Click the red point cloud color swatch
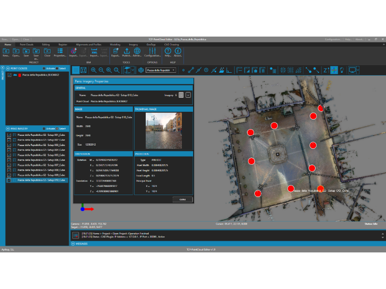This screenshot has height=289, width=386. [x=20, y=75]
